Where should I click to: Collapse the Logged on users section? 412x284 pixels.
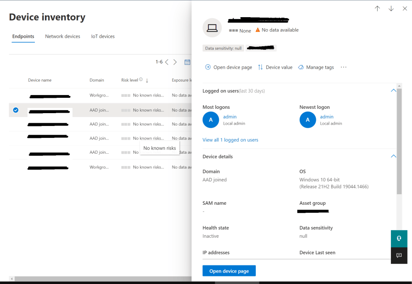[x=393, y=91]
